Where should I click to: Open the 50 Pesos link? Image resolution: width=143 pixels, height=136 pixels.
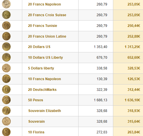pos(36,100)
